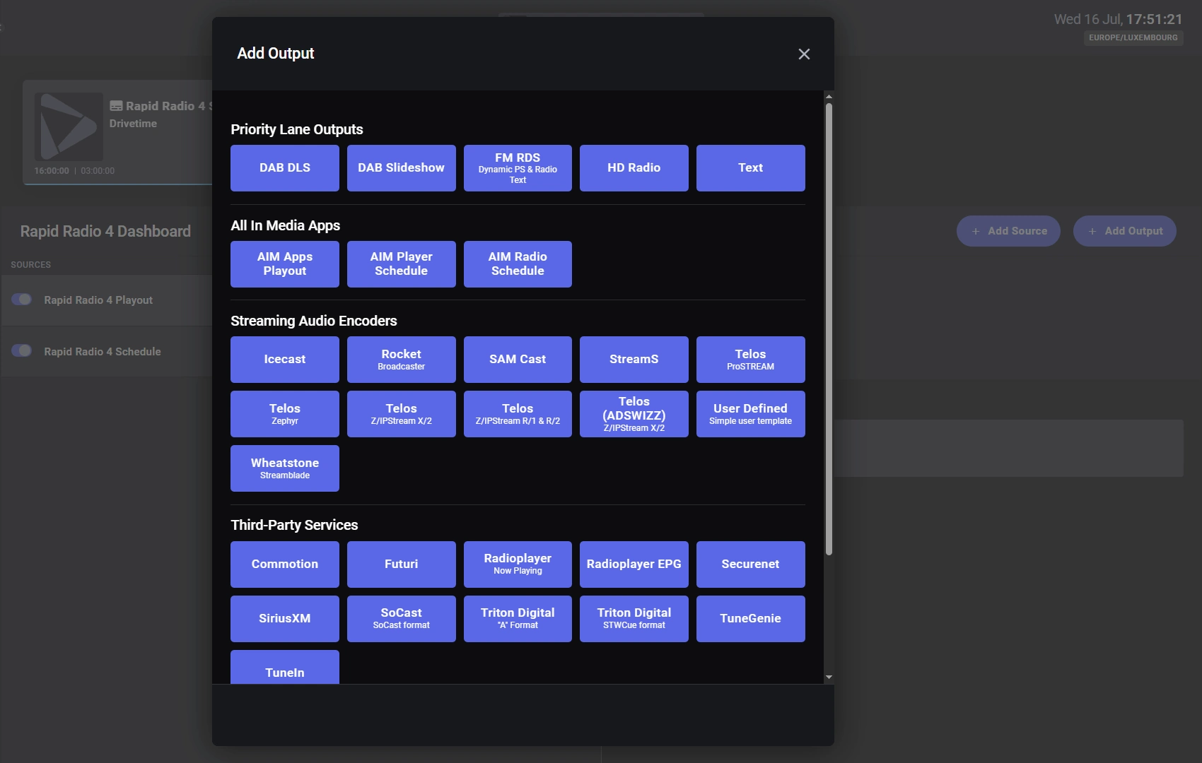
Task: Click the dialog scrollbar thumb
Action: 829,329
